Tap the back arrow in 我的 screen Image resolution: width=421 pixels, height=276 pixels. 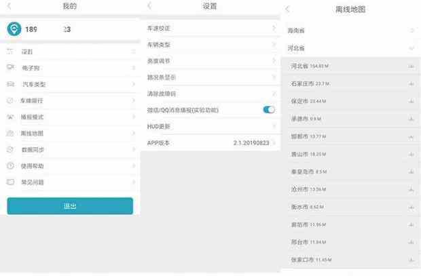coord(9,6)
